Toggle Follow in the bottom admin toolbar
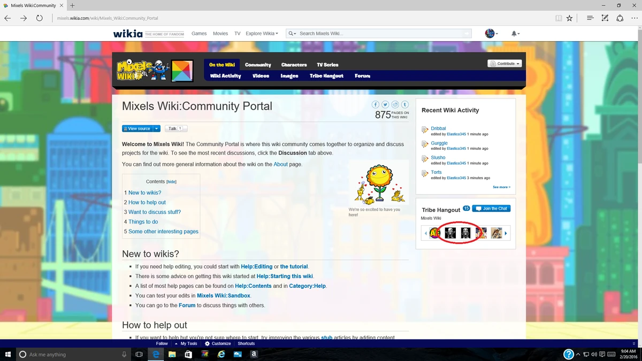This screenshot has width=642, height=361. [x=162, y=343]
